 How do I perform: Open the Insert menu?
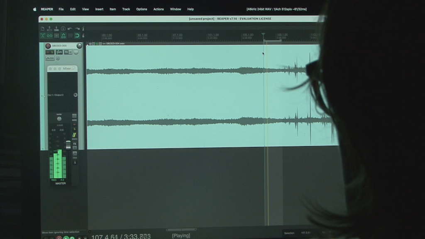(99, 9)
